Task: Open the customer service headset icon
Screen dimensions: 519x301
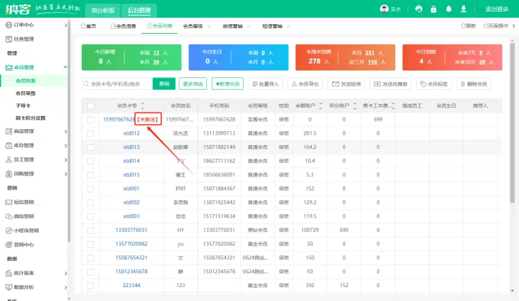Action: tap(419, 9)
